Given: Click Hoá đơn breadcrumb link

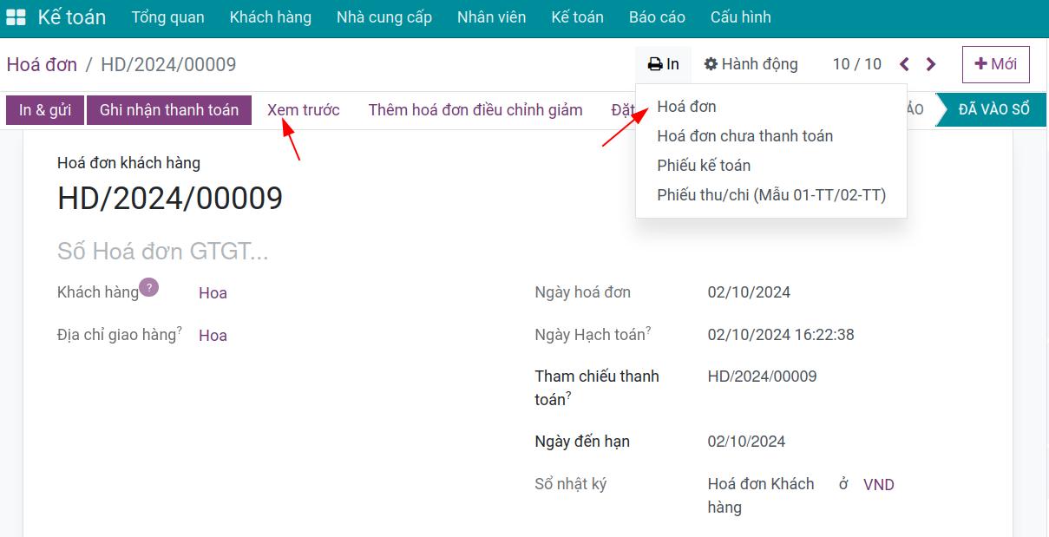Looking at the screenshot, I should coord(42,65).
